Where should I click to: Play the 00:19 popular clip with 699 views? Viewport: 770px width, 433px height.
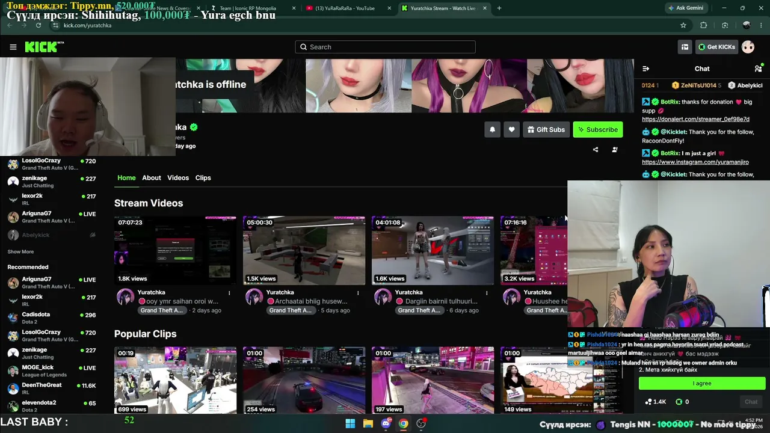(x=175, y=380)
